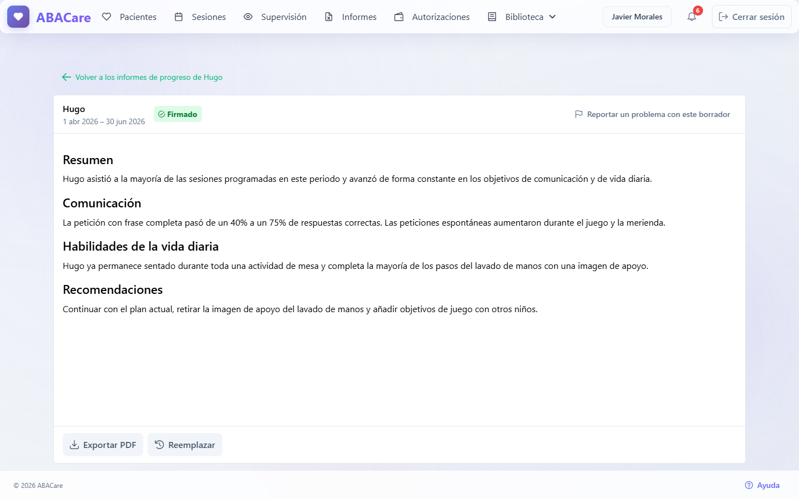Image resolution: width=799 pixels, height=499 pixels.
Task: Click the heart icon beside Pacientes
Action: click(x=107, y=17)
